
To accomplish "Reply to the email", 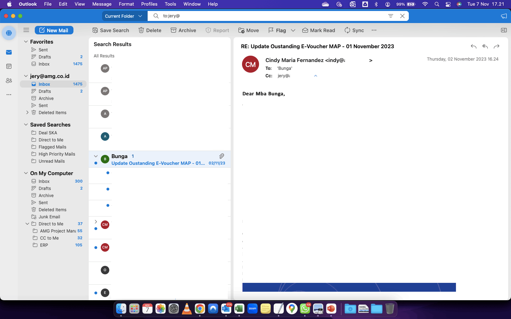I will pyautogui.click(x=473, y=46).
